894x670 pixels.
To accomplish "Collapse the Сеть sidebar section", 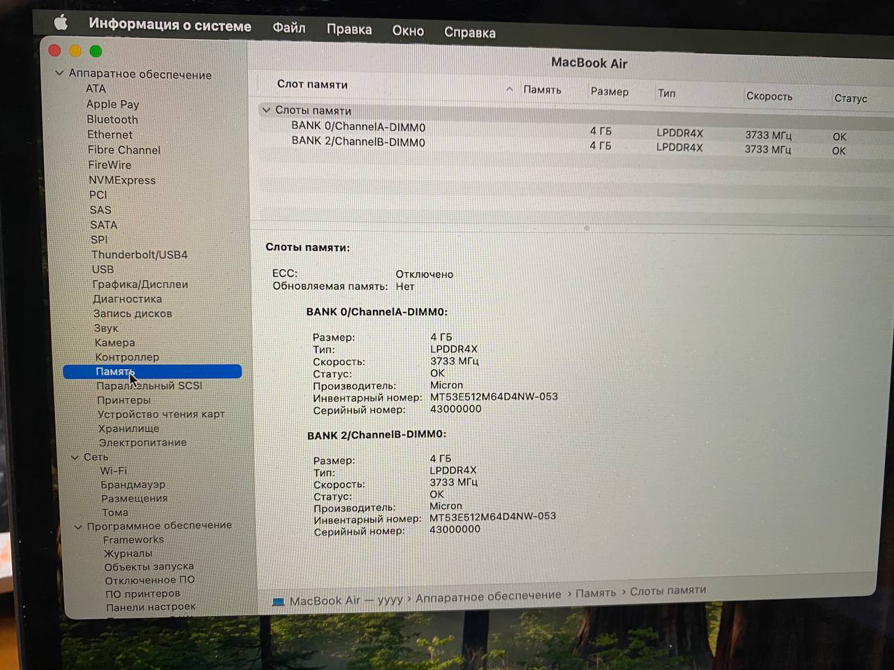I will click(x=75, y=457).
